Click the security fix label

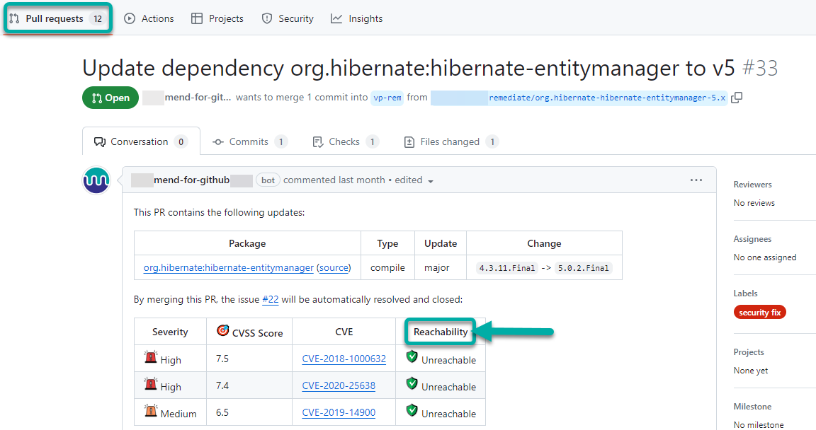(x=759, y=313)
